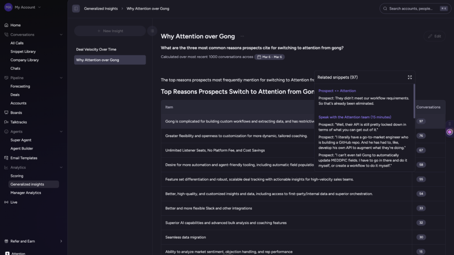
Task: Click the 32 conversations badge
Action: 421,223
